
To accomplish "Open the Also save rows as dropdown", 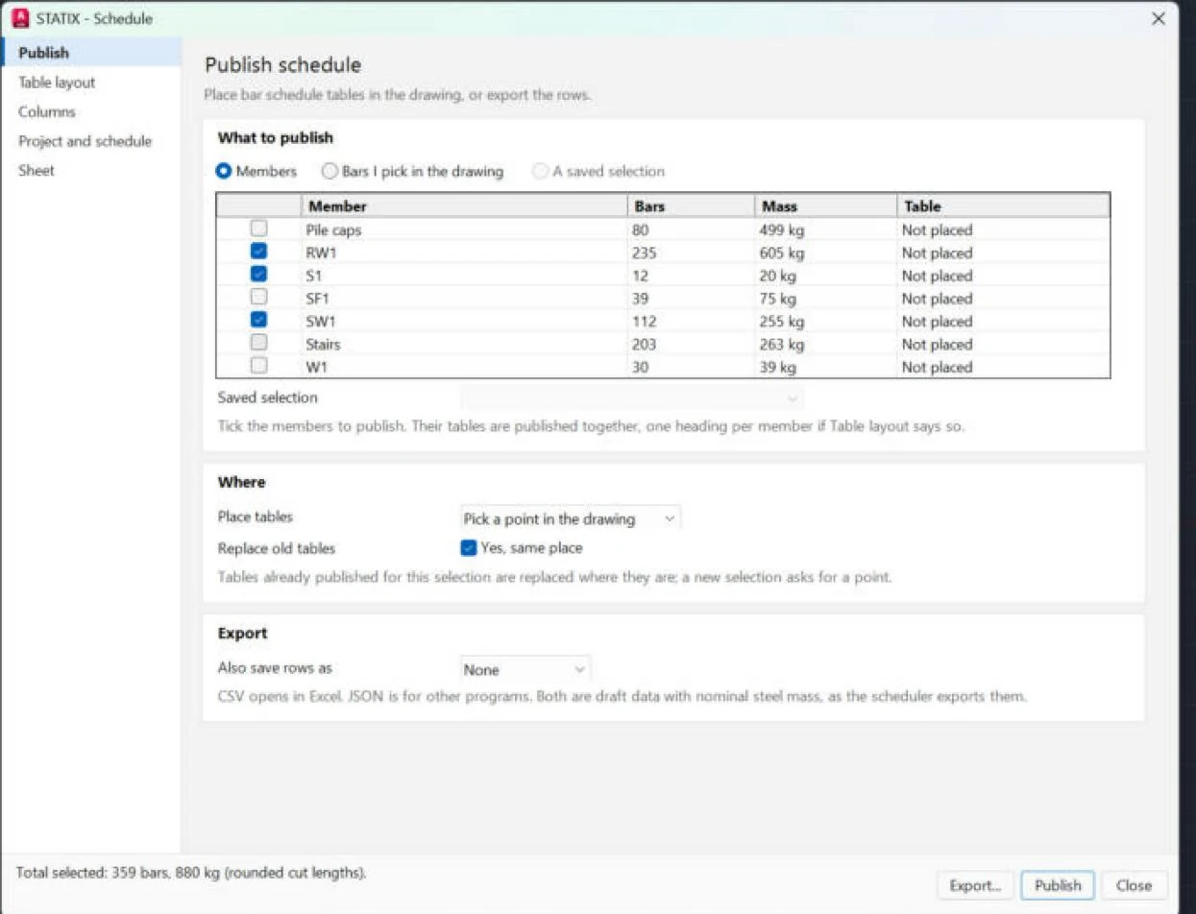I will click(x=525, y=669).
